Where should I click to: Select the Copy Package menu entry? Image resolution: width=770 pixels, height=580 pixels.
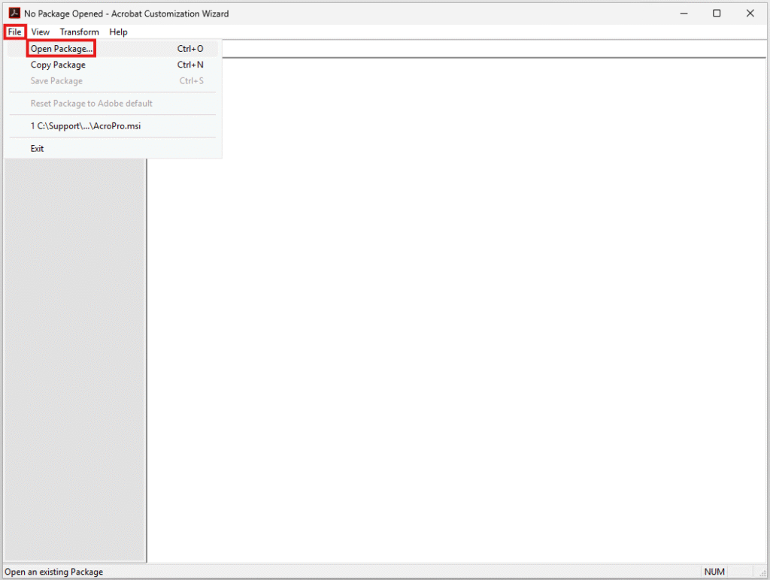tap(58, 65)
